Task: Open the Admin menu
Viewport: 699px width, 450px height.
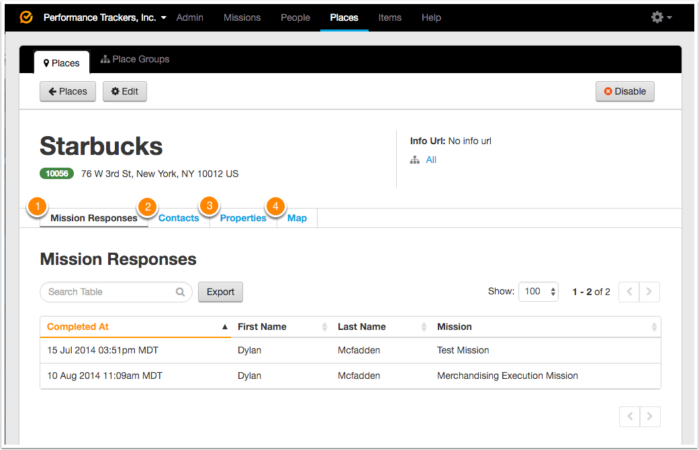Action: [x=190, y=17]
